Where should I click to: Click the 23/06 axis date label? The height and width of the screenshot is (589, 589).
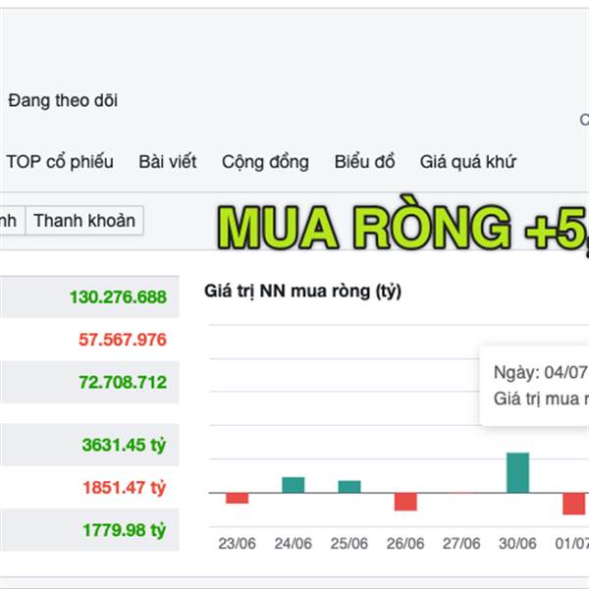pyautogui.click(x=237, y=544)
